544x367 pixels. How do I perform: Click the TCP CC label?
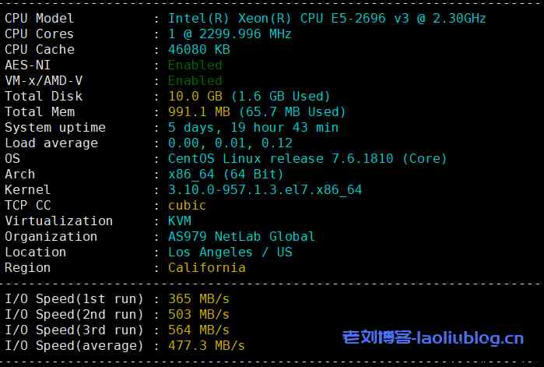pos(28,205)
